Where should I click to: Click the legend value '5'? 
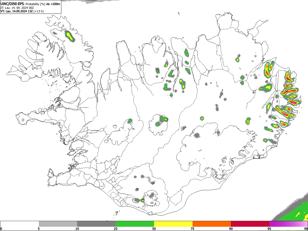tap(39, 229)
